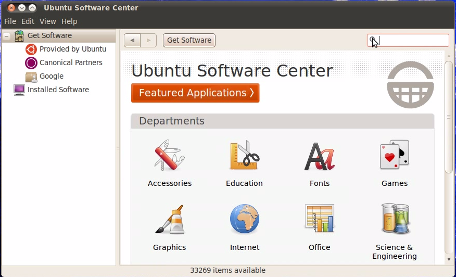Screen dimensions: 456x277
Task: Go forward with the right arrow button
Action: click(148, 40)
